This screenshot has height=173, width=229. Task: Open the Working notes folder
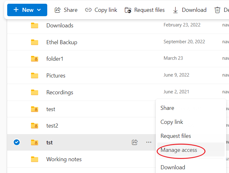pyautogui.click(x=64, y=159)
